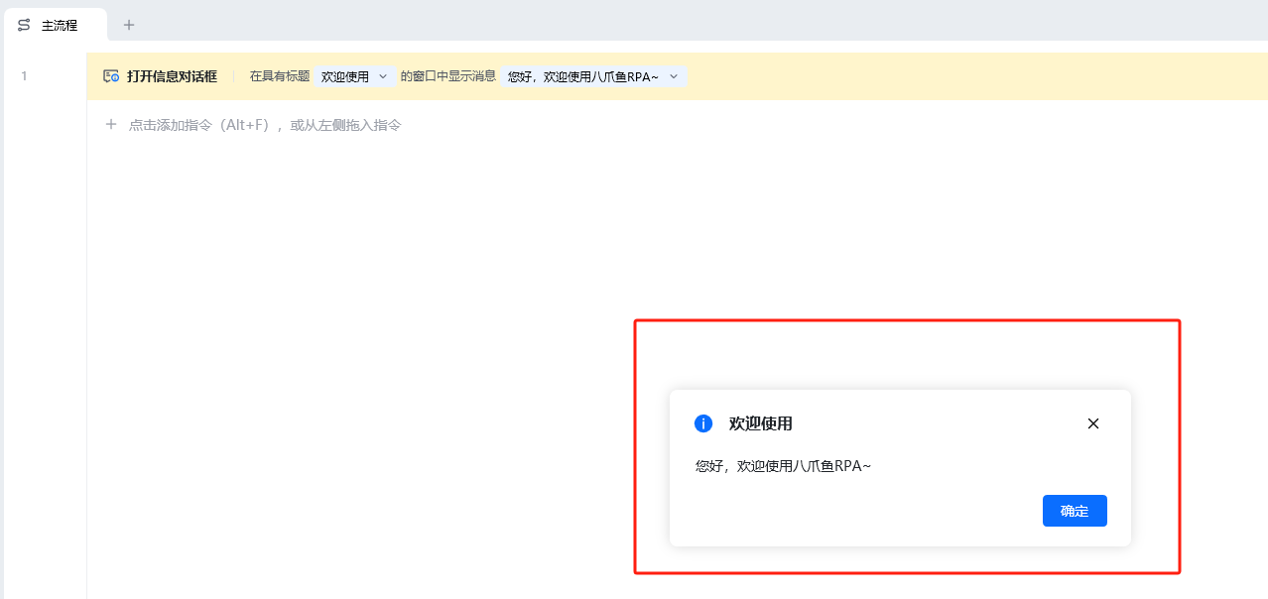
Task: Open the 欢迎使用 title dropdown
Action: coord(355,76)
